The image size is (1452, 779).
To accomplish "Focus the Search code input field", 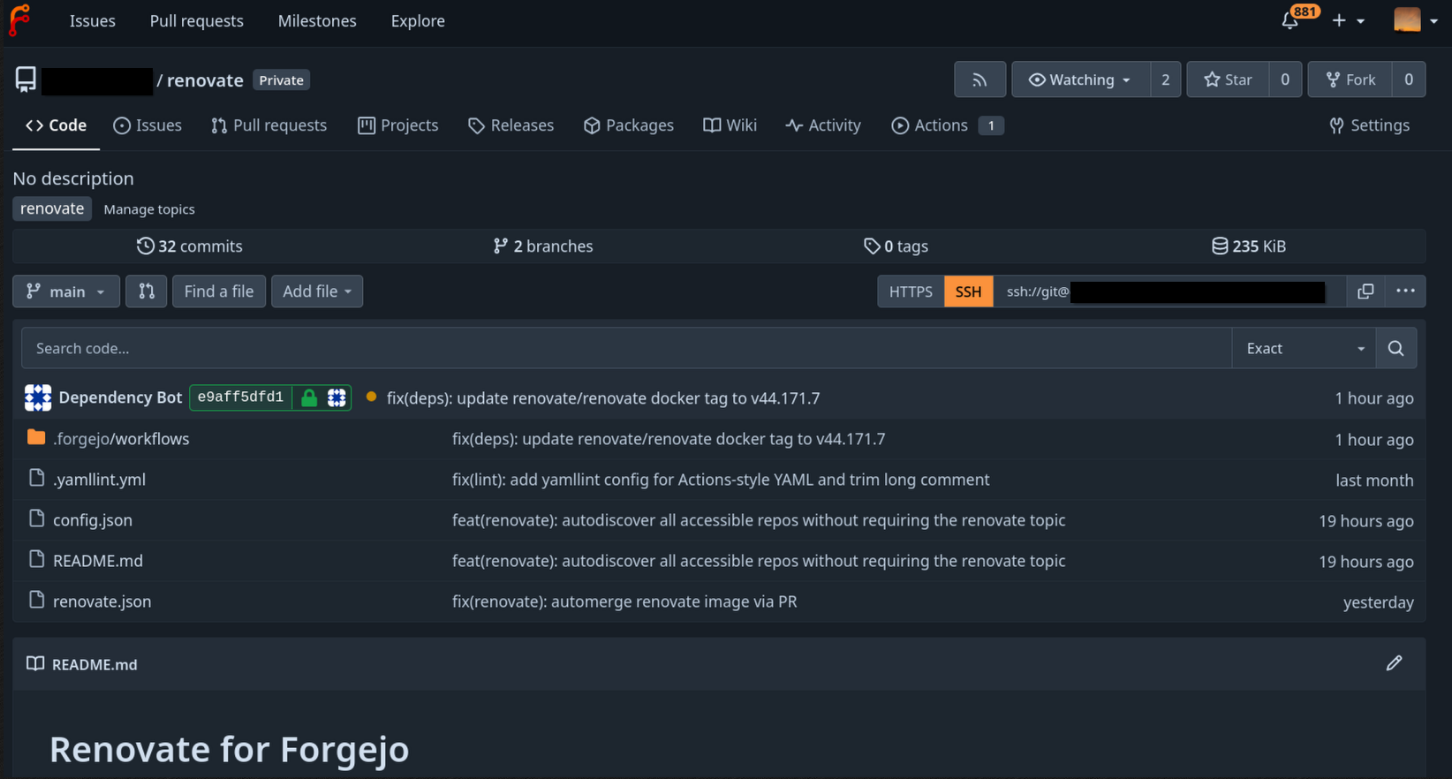I will pyautogui.click(x=626, y=348).
